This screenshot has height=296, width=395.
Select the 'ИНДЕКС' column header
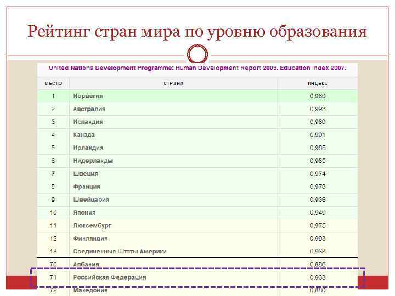coord(318,83)
